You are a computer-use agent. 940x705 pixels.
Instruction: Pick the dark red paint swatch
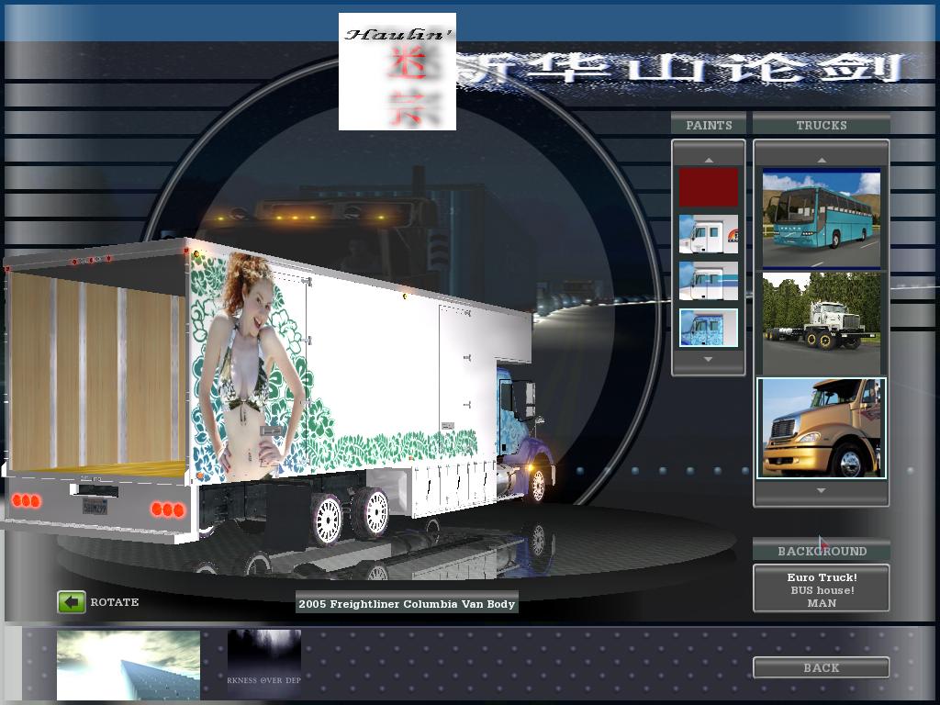(x=708, y=187)
